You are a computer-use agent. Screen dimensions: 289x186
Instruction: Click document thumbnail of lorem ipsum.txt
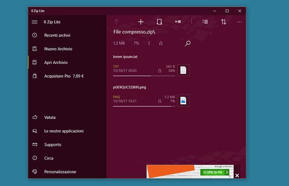[x=183, y=70]
